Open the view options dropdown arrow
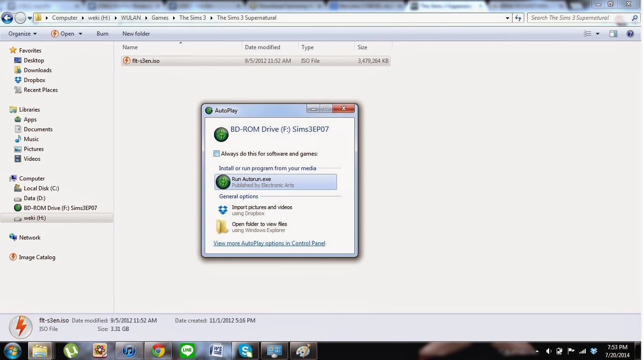 (x=597, y=34)
